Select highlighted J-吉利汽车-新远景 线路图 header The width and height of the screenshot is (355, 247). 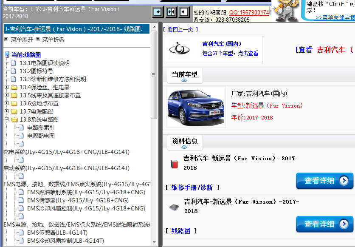[77, 29]
